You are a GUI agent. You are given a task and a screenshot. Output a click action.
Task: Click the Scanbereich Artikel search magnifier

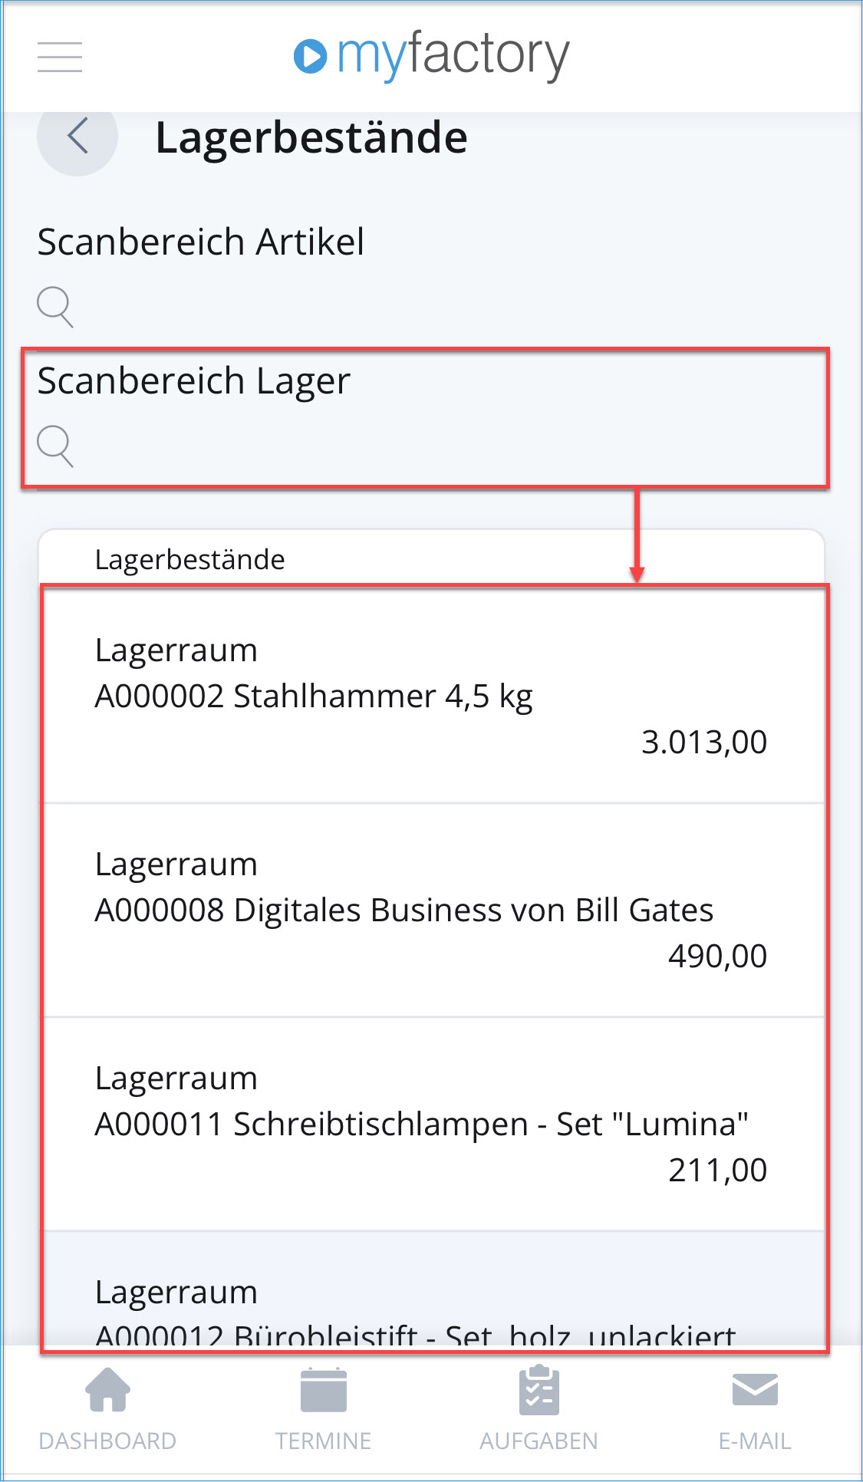coord(55,307)
